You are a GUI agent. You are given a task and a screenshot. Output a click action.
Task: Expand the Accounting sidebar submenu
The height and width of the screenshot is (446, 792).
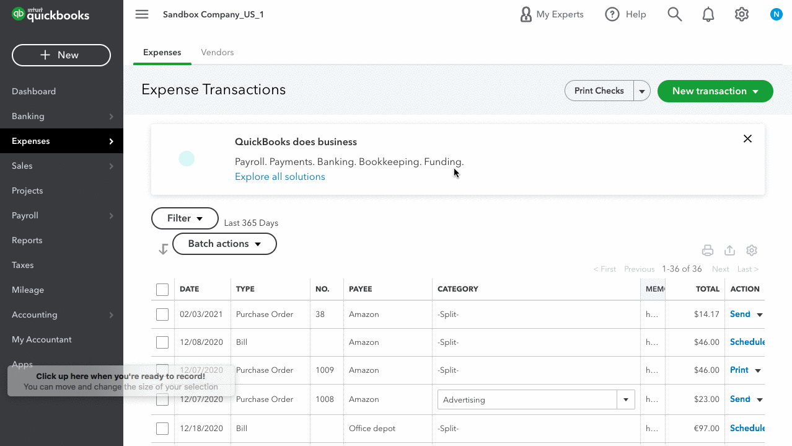(111, 314)
